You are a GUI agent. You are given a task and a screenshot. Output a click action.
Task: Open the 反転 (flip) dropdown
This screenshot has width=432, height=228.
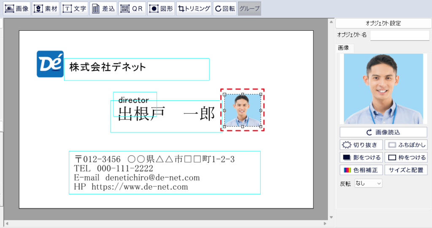pos(368,183)
